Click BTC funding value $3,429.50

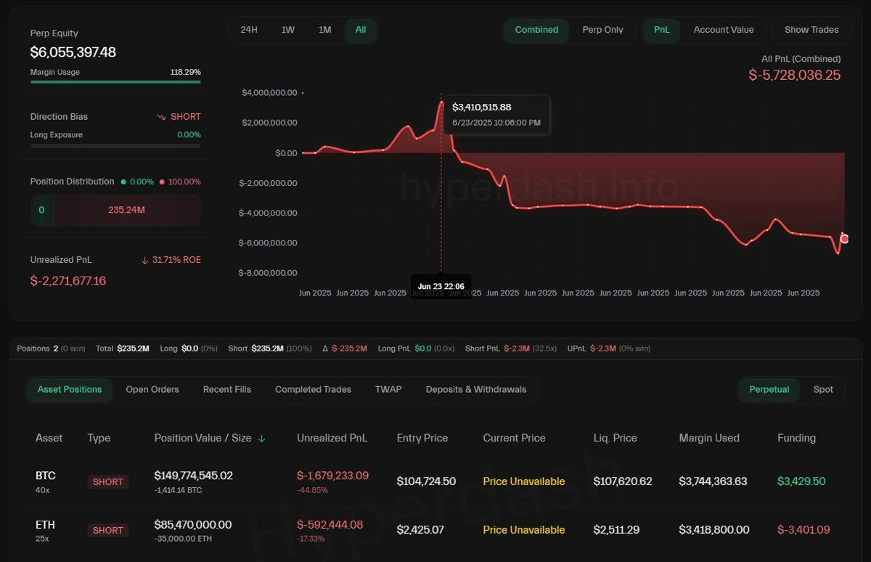801,481
